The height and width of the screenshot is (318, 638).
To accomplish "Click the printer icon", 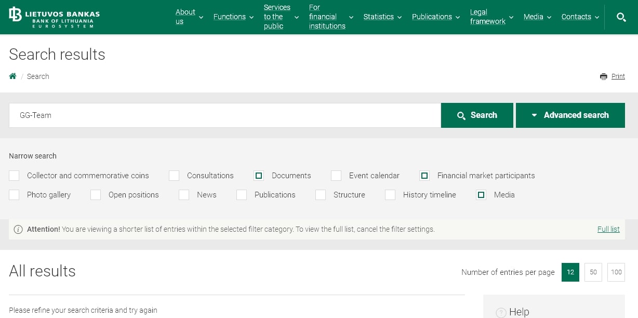I will pos(603,76).
